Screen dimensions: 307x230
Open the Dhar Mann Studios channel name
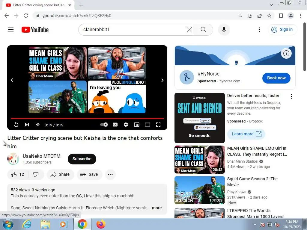click(242, 161)
